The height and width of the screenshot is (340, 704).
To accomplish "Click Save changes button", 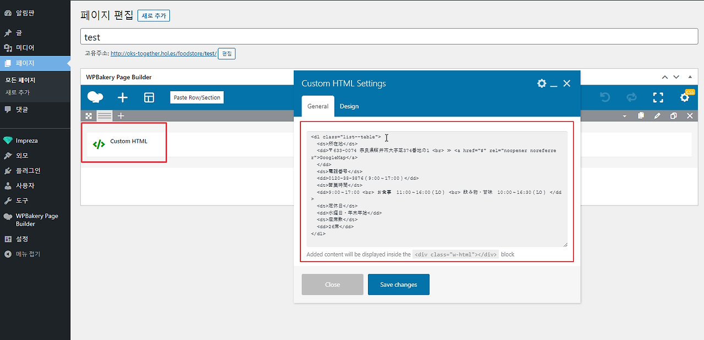I will coord(399,285).
